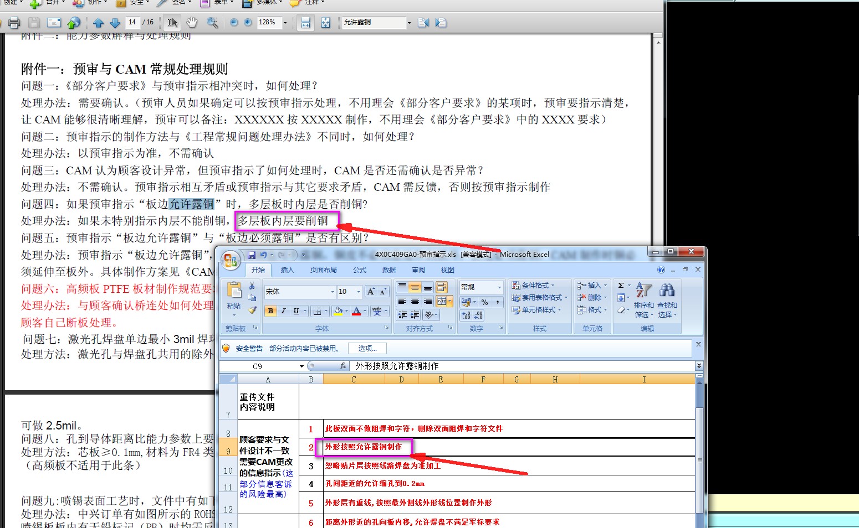The width and height of the screenshot is (859, 528).
Task: Open the number format 常规 dropdown
Action: click(499, 287)
